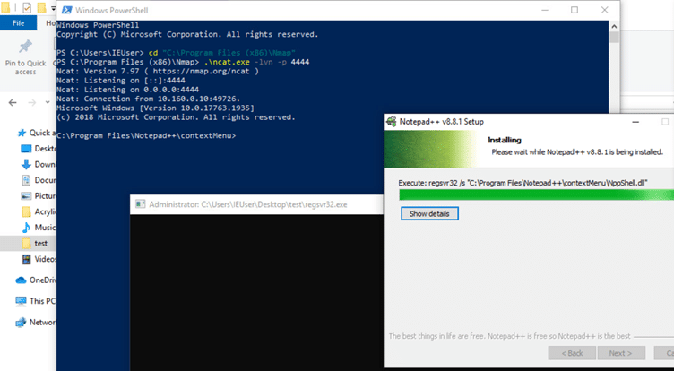Image resolution: width=674 pixels, height=371 pixels.
Task: Click the 'Microsoft Windows [Version 10.0.17763.1935]' line
Action: tap(155, 108)
